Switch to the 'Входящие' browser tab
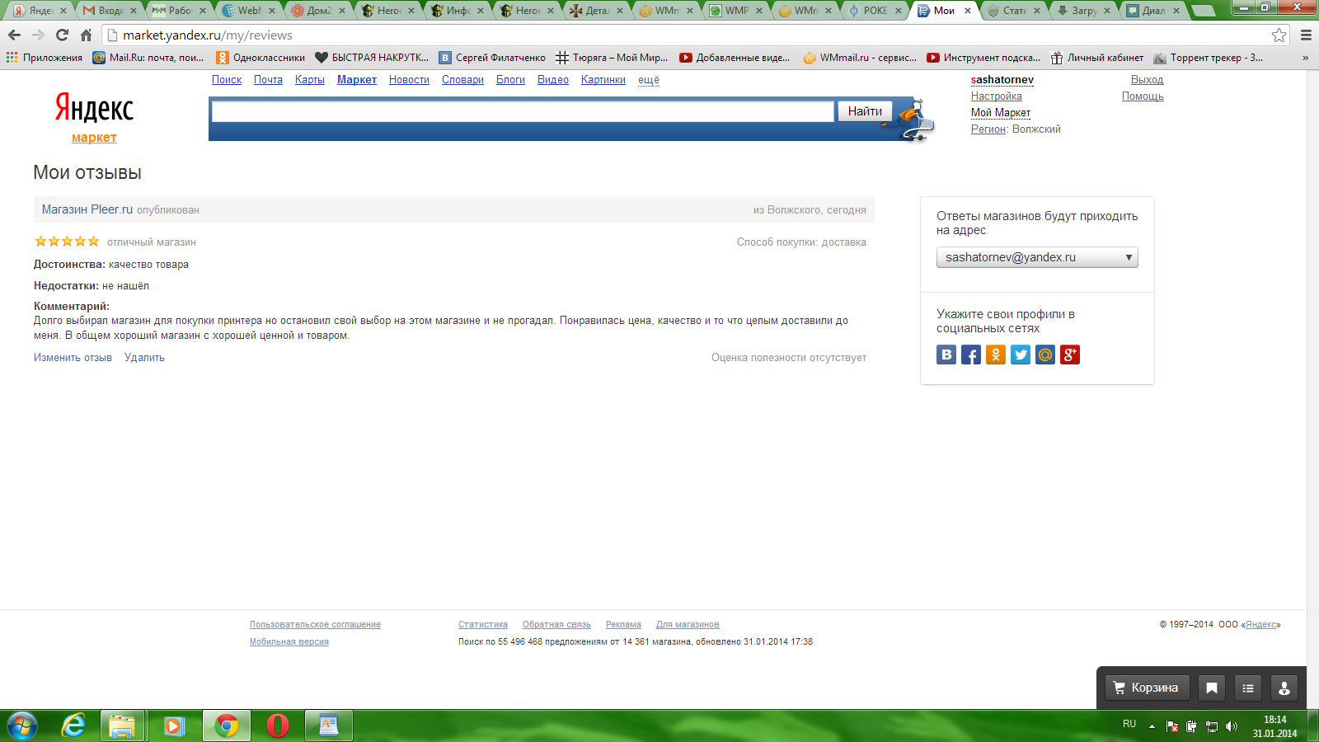This screenshot has height=742, width=1319. (x=109, y=11)
